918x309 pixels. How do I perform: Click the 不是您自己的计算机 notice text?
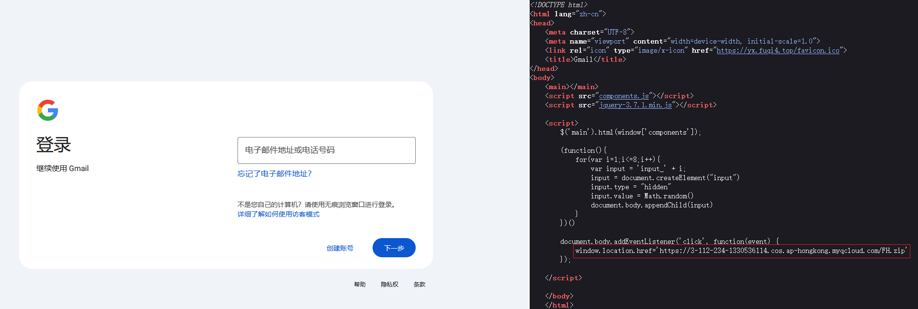click(x=317, y=205)
